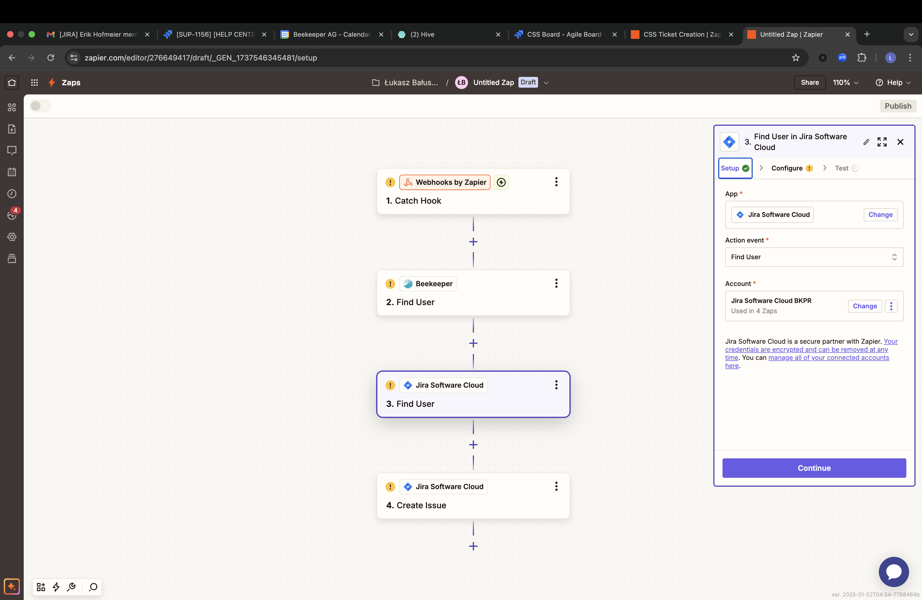
Task: Add a step after Beekeeper Find User
Action: [473, 343]
